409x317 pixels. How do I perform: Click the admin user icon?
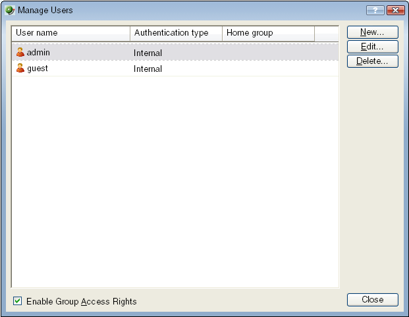point(20,52)
